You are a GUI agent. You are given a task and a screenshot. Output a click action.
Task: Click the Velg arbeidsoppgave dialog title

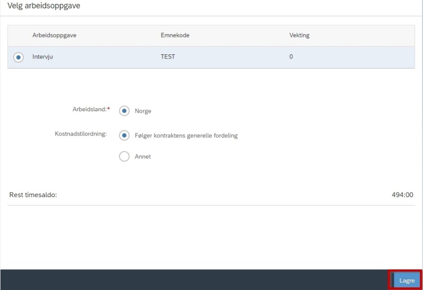(44, 6)
